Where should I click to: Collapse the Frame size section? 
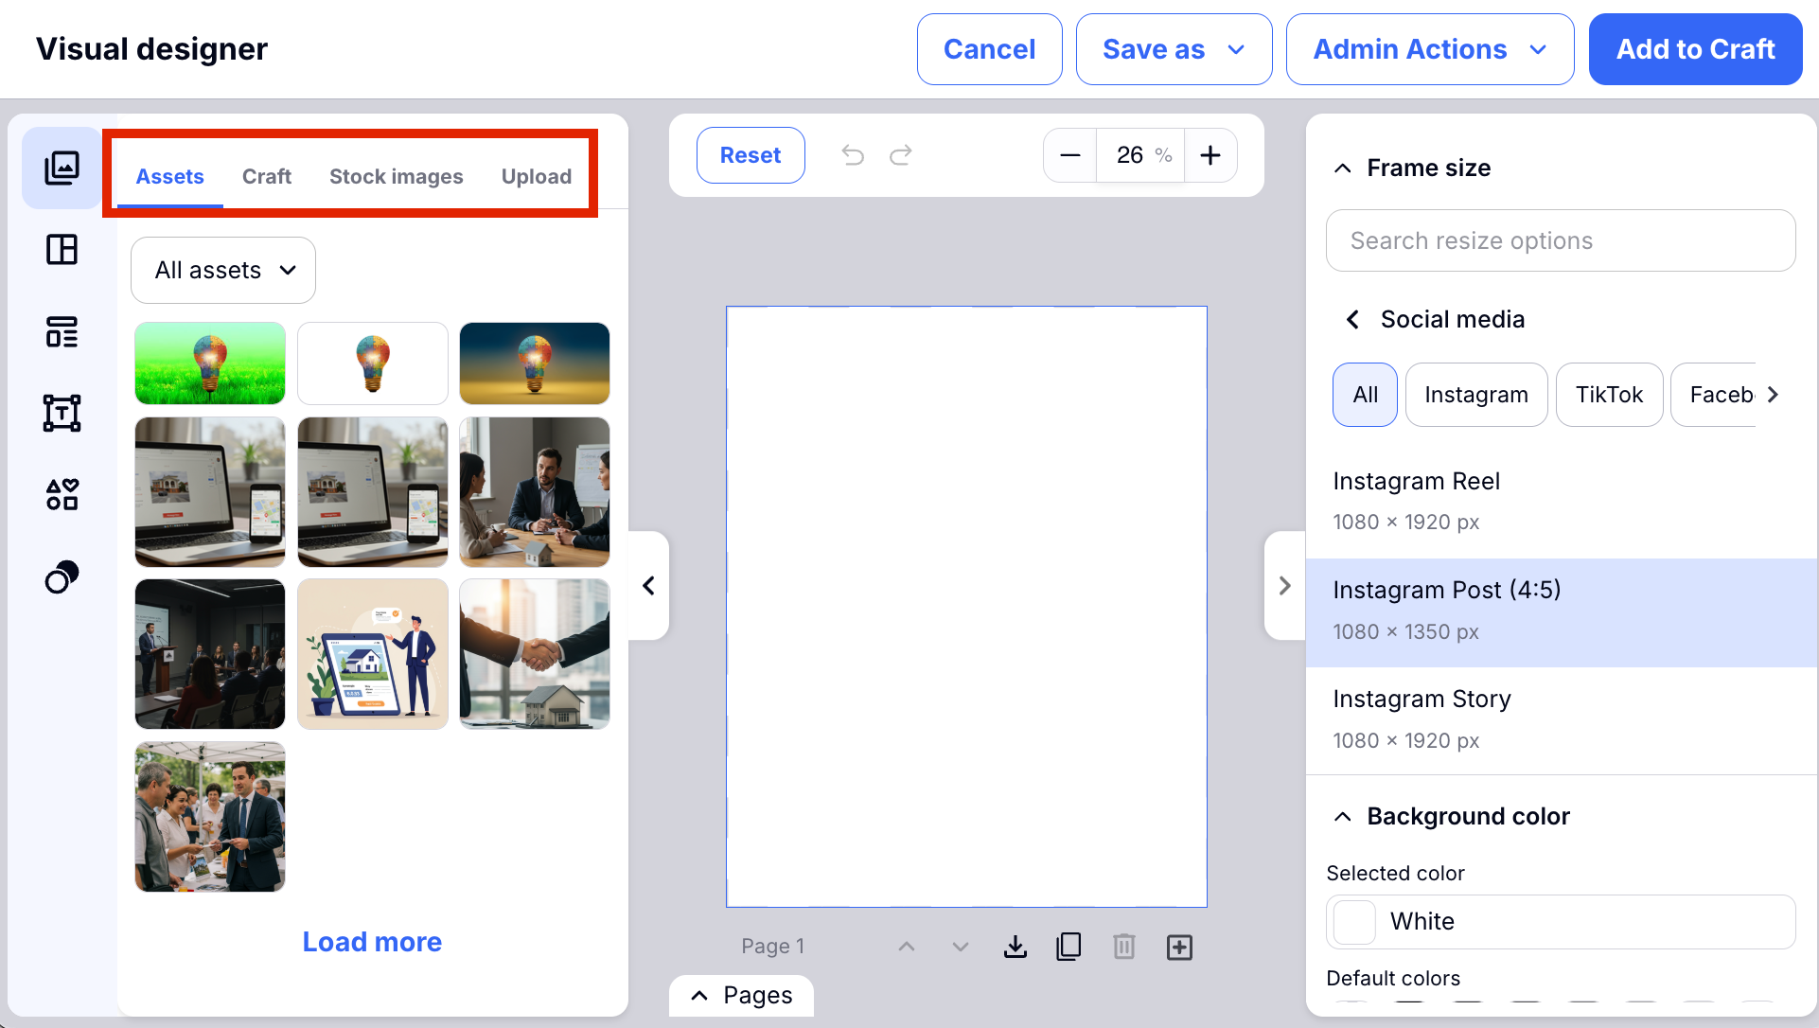pyautogui.click(x=1343, y=168)
